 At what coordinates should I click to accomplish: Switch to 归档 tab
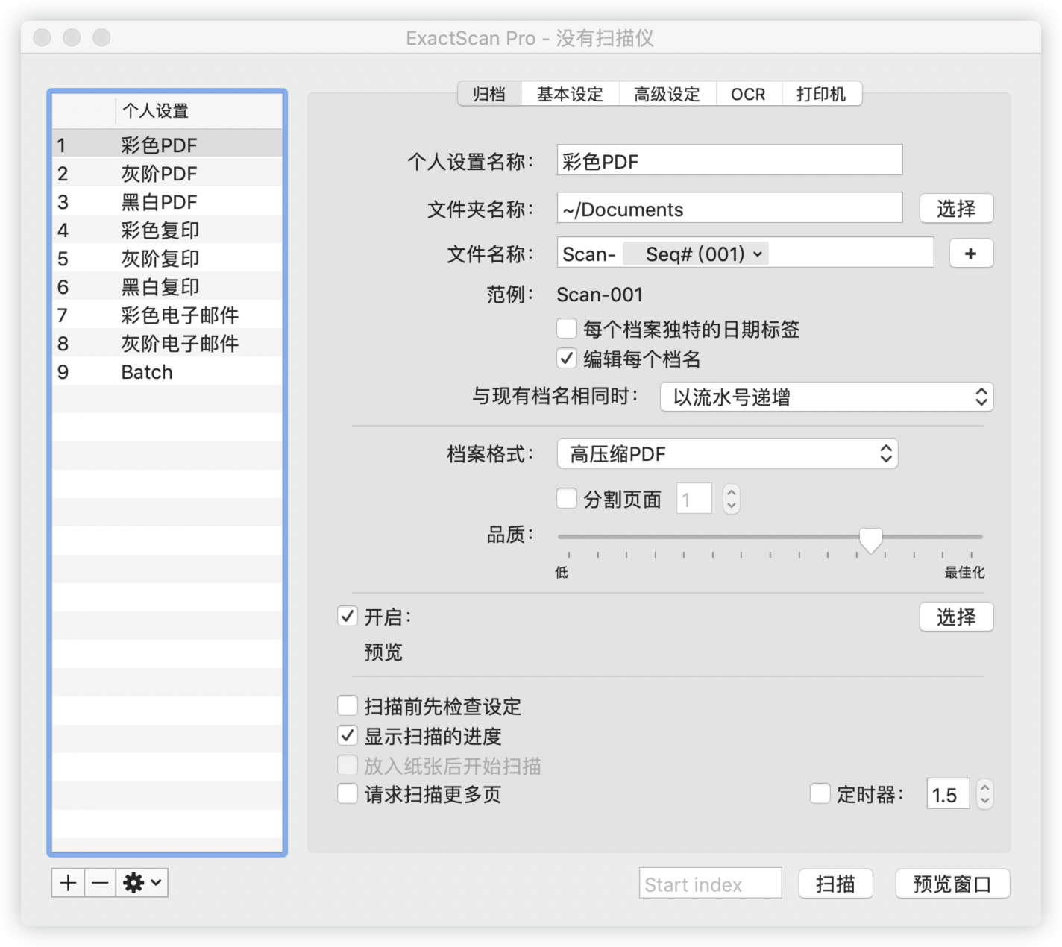(489, 94)
